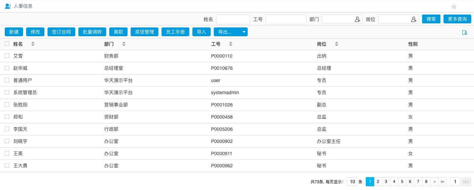Screen dimensions: 474x190
Task: Tick the checkbox for 刘晓宇
Action: (x=7, y=141)
